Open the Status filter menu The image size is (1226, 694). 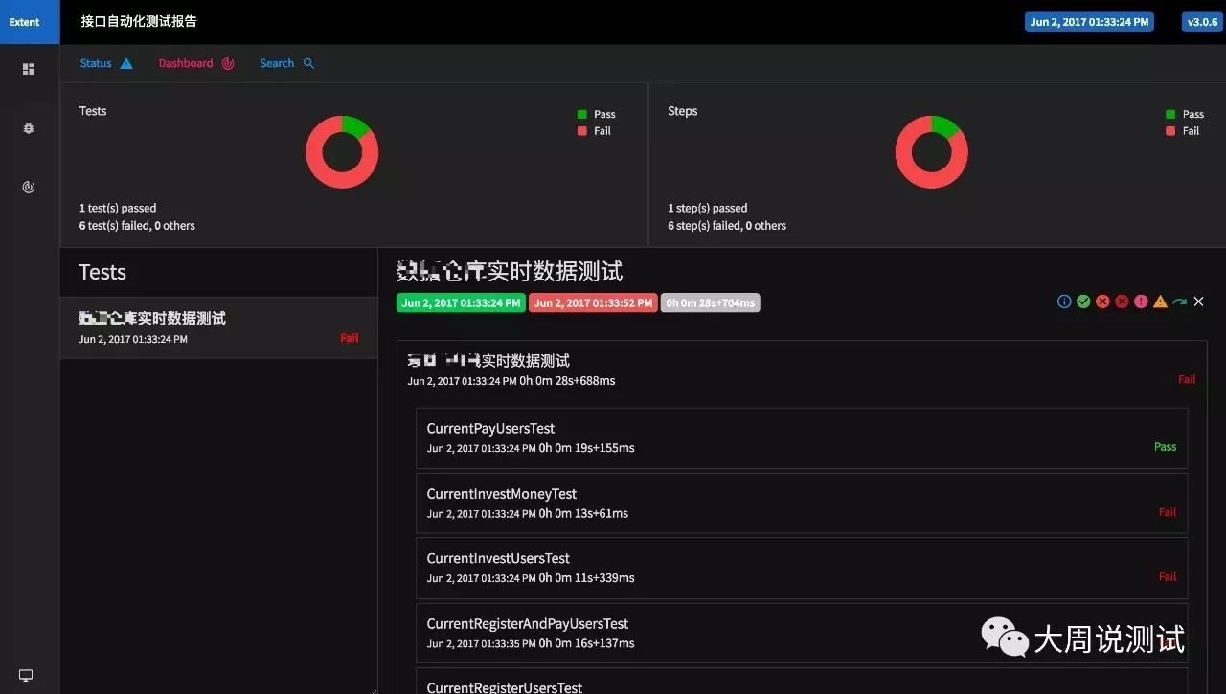tap(106, 63)
